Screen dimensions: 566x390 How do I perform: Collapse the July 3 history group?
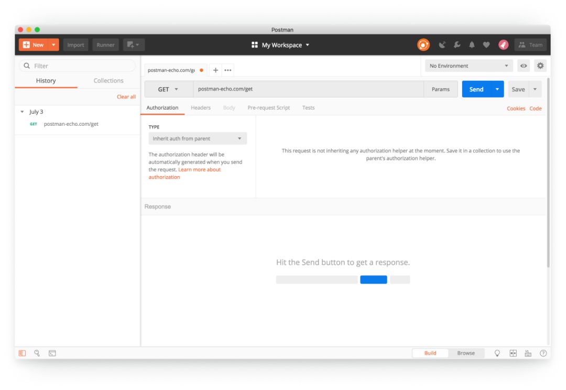(22, 112)
